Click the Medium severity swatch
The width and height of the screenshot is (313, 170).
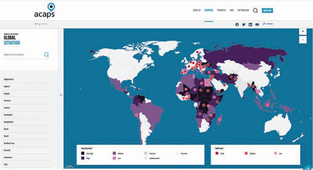(114, 153)
